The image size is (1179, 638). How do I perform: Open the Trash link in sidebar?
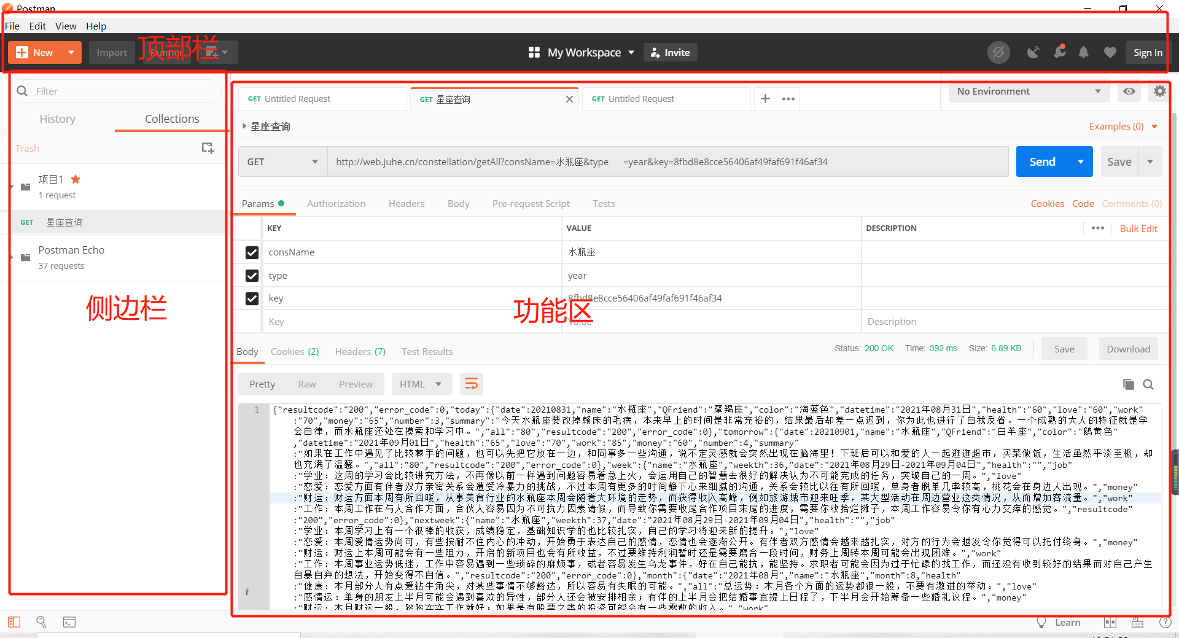pos(27,149)
